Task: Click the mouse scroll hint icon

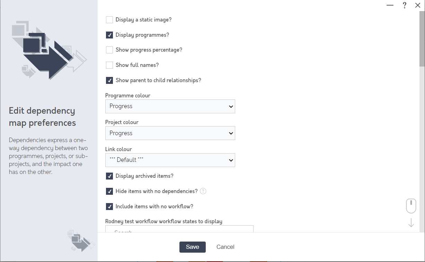Action: pyautogui.click(x=411, y=206)
